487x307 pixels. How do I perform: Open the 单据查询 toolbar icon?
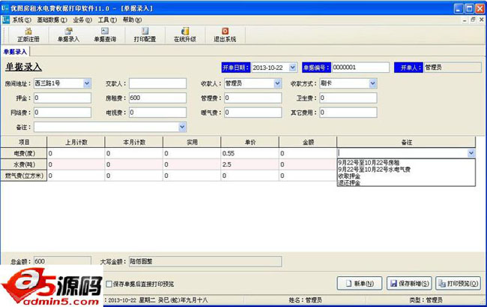pyautogui.click(x=105, y=35)
